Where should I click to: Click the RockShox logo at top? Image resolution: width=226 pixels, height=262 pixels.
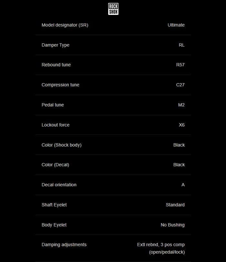[113, 9]
